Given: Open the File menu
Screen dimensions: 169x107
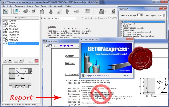Looking at the screenshot, I should pos(4,6).
